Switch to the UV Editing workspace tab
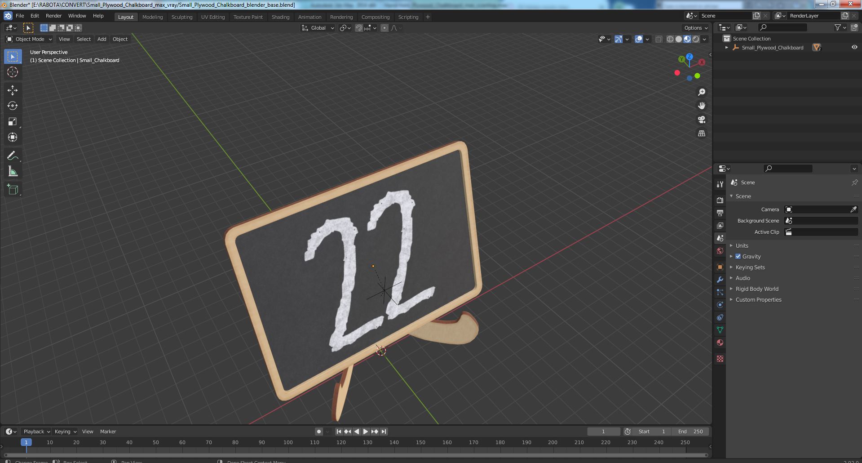The image size is (862, 463). click(213, 17)
